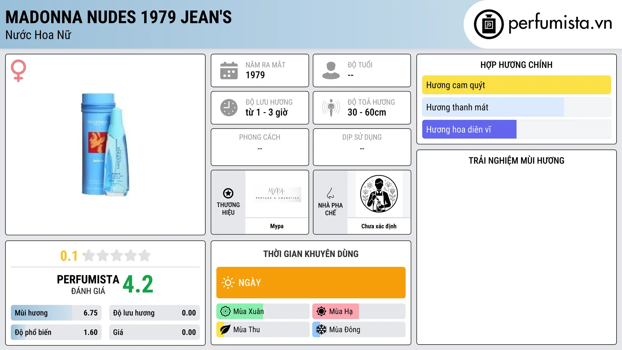The height and width of the screenshot is (350, 622).
Task: Click the longevity value từ 1 - 3 giờ
Action: click(267, 112)
